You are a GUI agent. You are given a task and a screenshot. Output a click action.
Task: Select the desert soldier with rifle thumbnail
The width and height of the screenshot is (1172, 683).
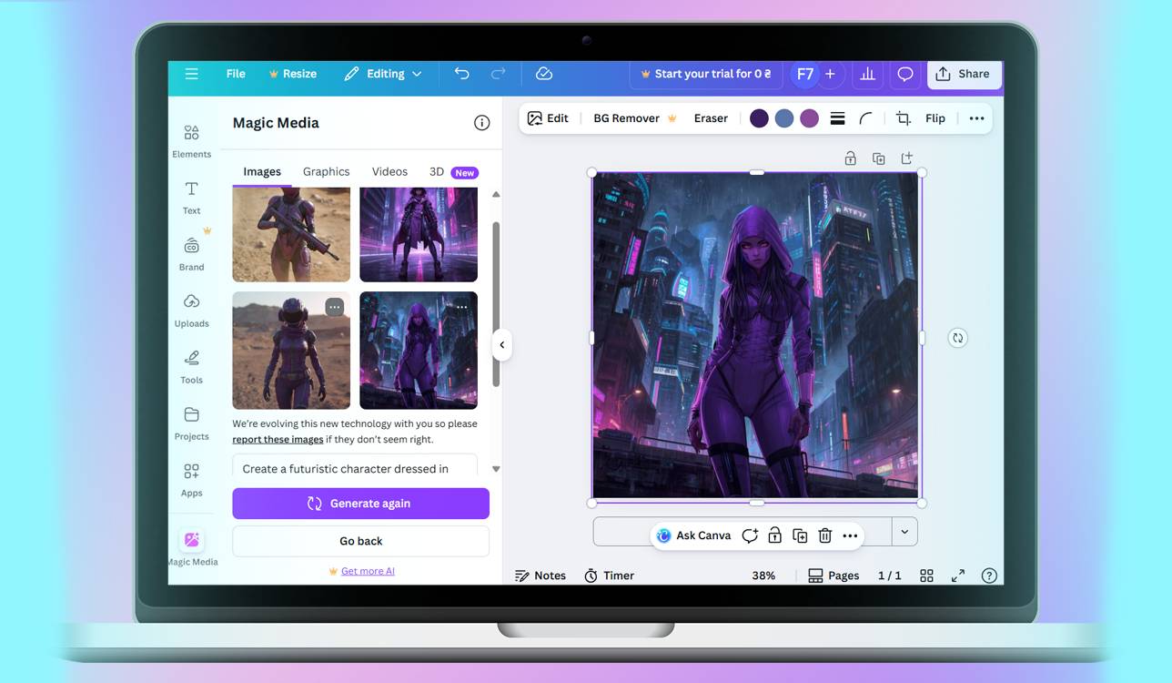291,234
